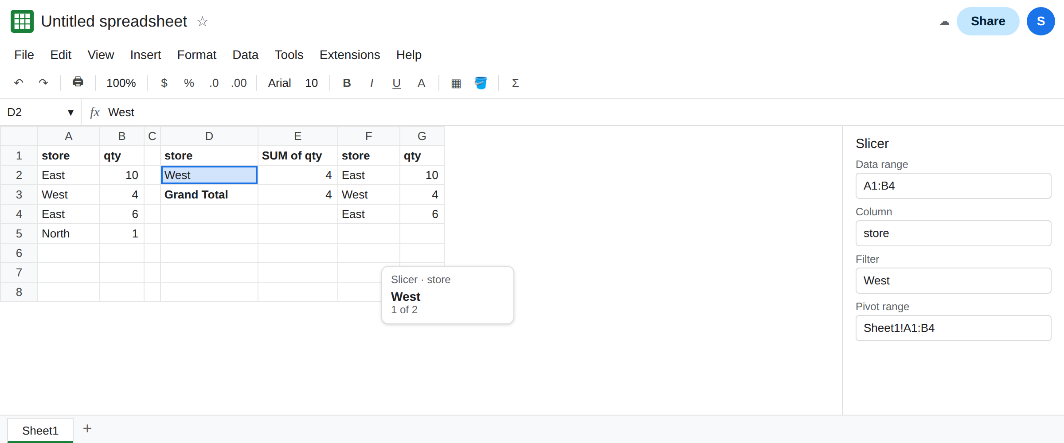
Task: Click the Slicer Filter field West
Action: [953, 280]
